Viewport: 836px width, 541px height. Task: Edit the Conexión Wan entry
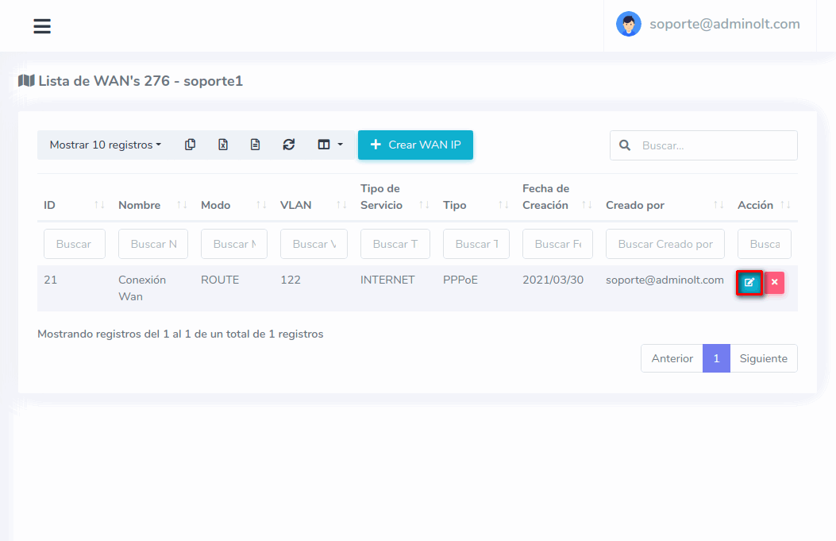tap(749, 283)
